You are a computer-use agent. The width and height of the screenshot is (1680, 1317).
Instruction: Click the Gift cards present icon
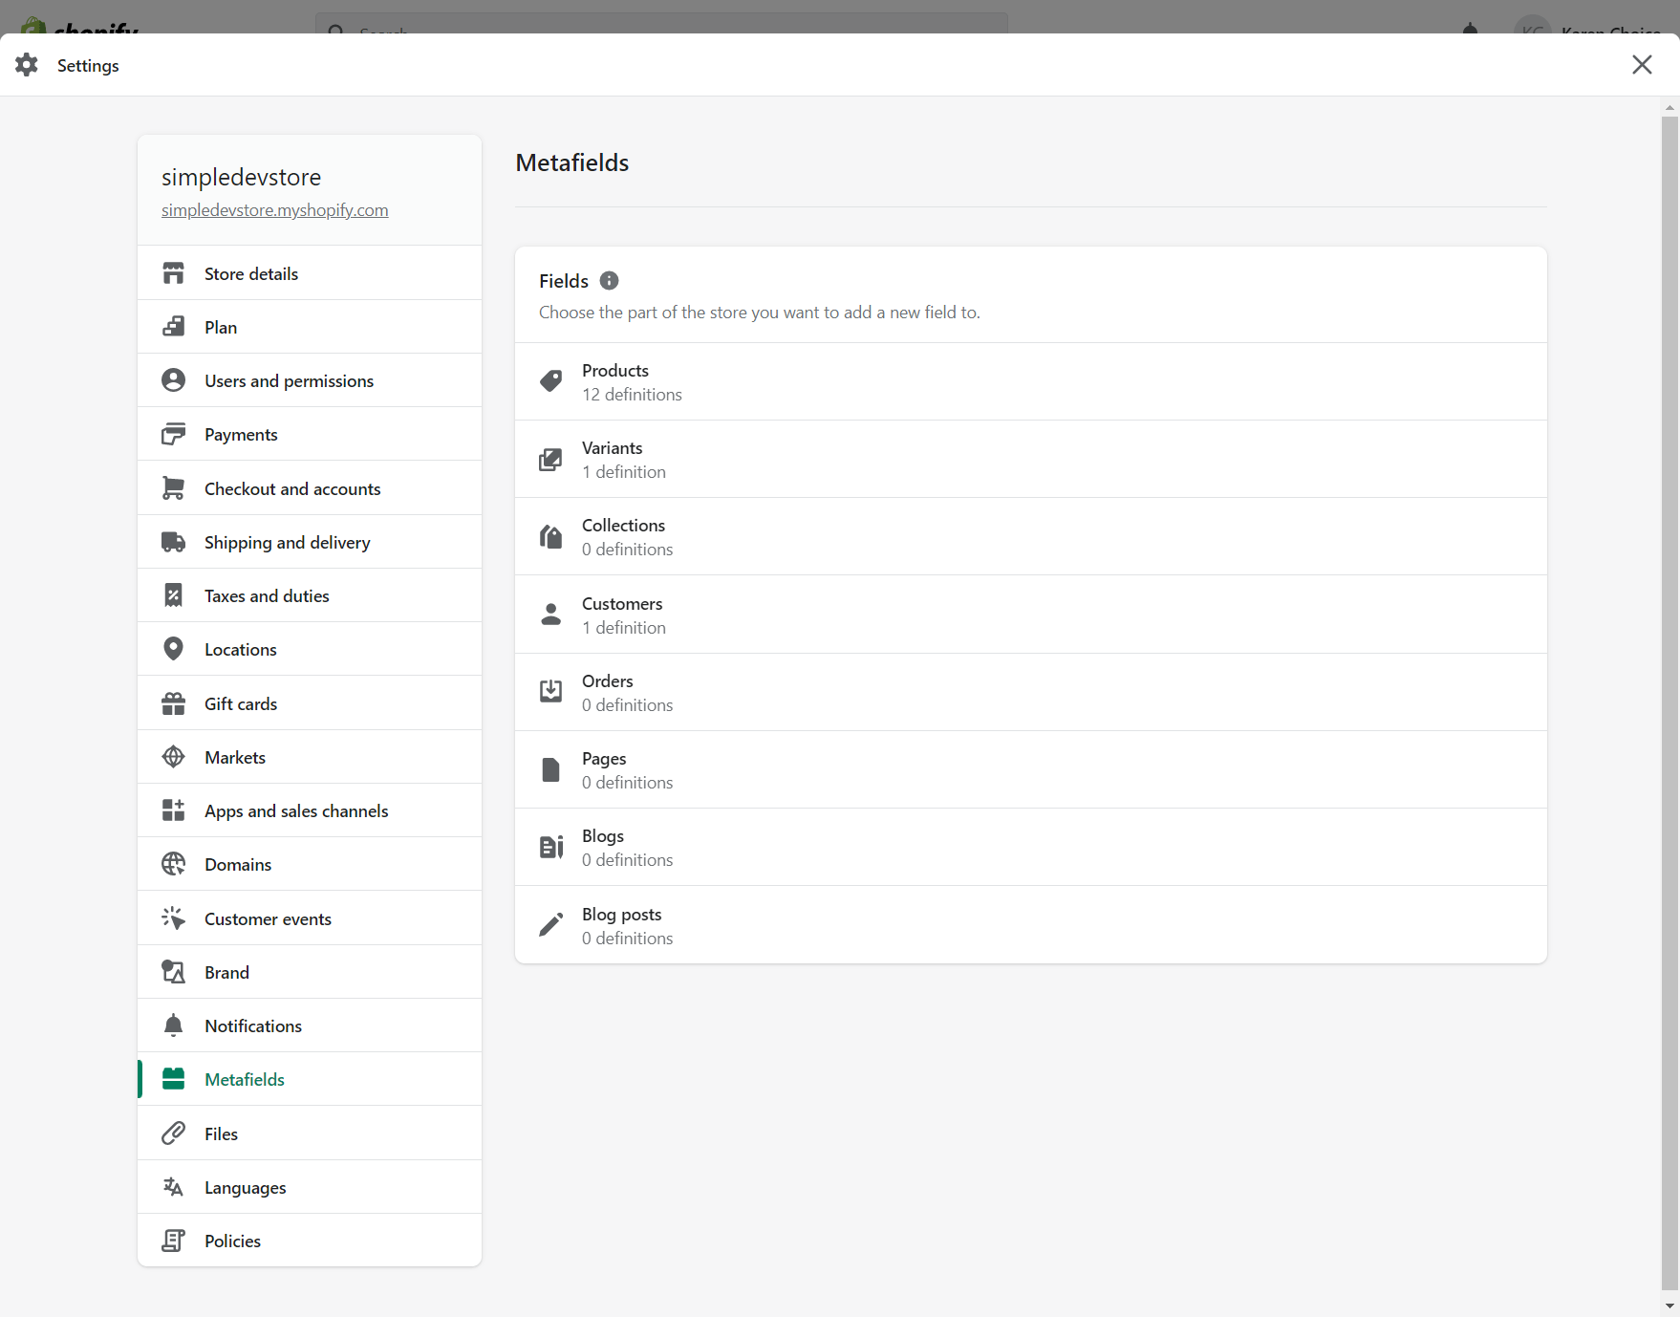pos(173,703)
